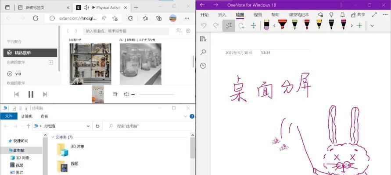Pick the Insert Space tool in OneNote
391x175 pixels.
pos(253,26)
